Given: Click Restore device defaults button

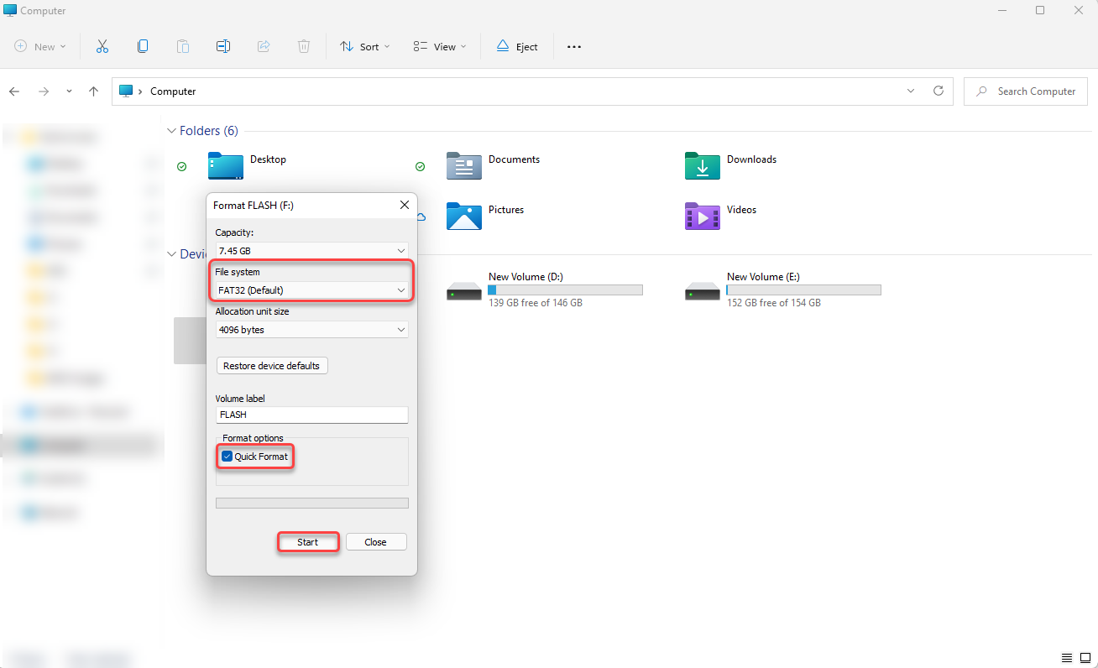Looking at the screenshot, I should click(271, 366).
